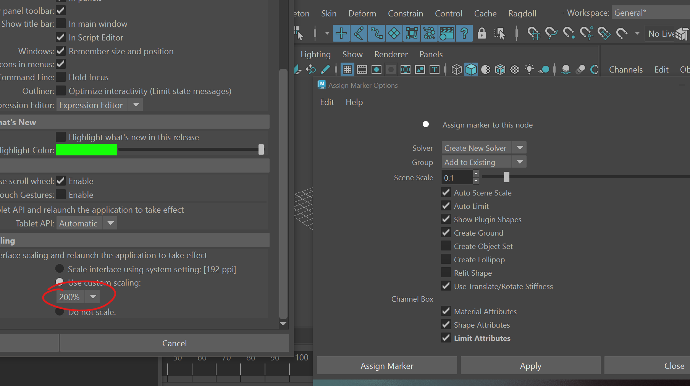Click the green Highlight Color swatch

coord(86,150)
